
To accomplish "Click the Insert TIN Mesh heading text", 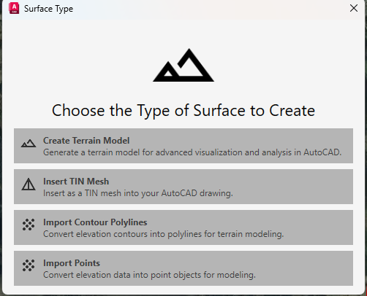I will point(76,182).
